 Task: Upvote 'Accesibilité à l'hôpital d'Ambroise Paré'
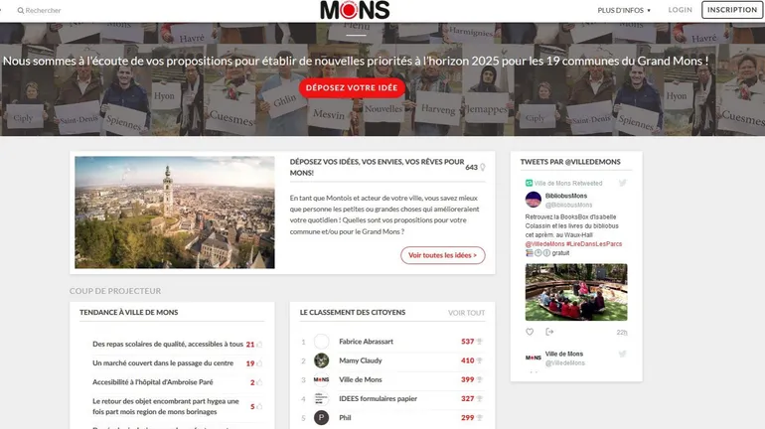tap(259, 382)
